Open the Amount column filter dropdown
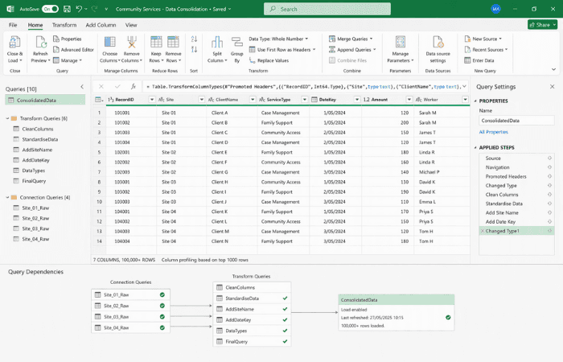 (x=409, y=100)
